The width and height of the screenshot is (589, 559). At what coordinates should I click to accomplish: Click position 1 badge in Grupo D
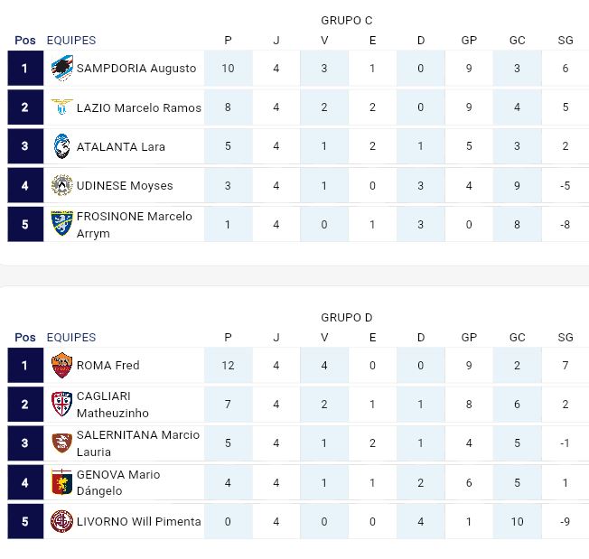(x=25, y=365)
